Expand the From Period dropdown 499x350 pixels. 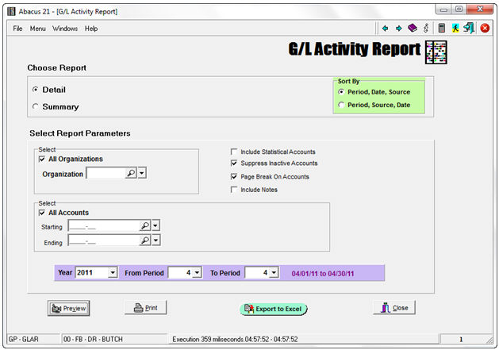pos(195,273)
